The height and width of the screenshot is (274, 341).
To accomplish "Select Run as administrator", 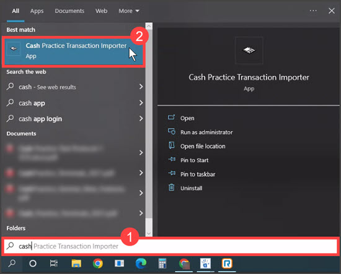I will tap(206, 132).
